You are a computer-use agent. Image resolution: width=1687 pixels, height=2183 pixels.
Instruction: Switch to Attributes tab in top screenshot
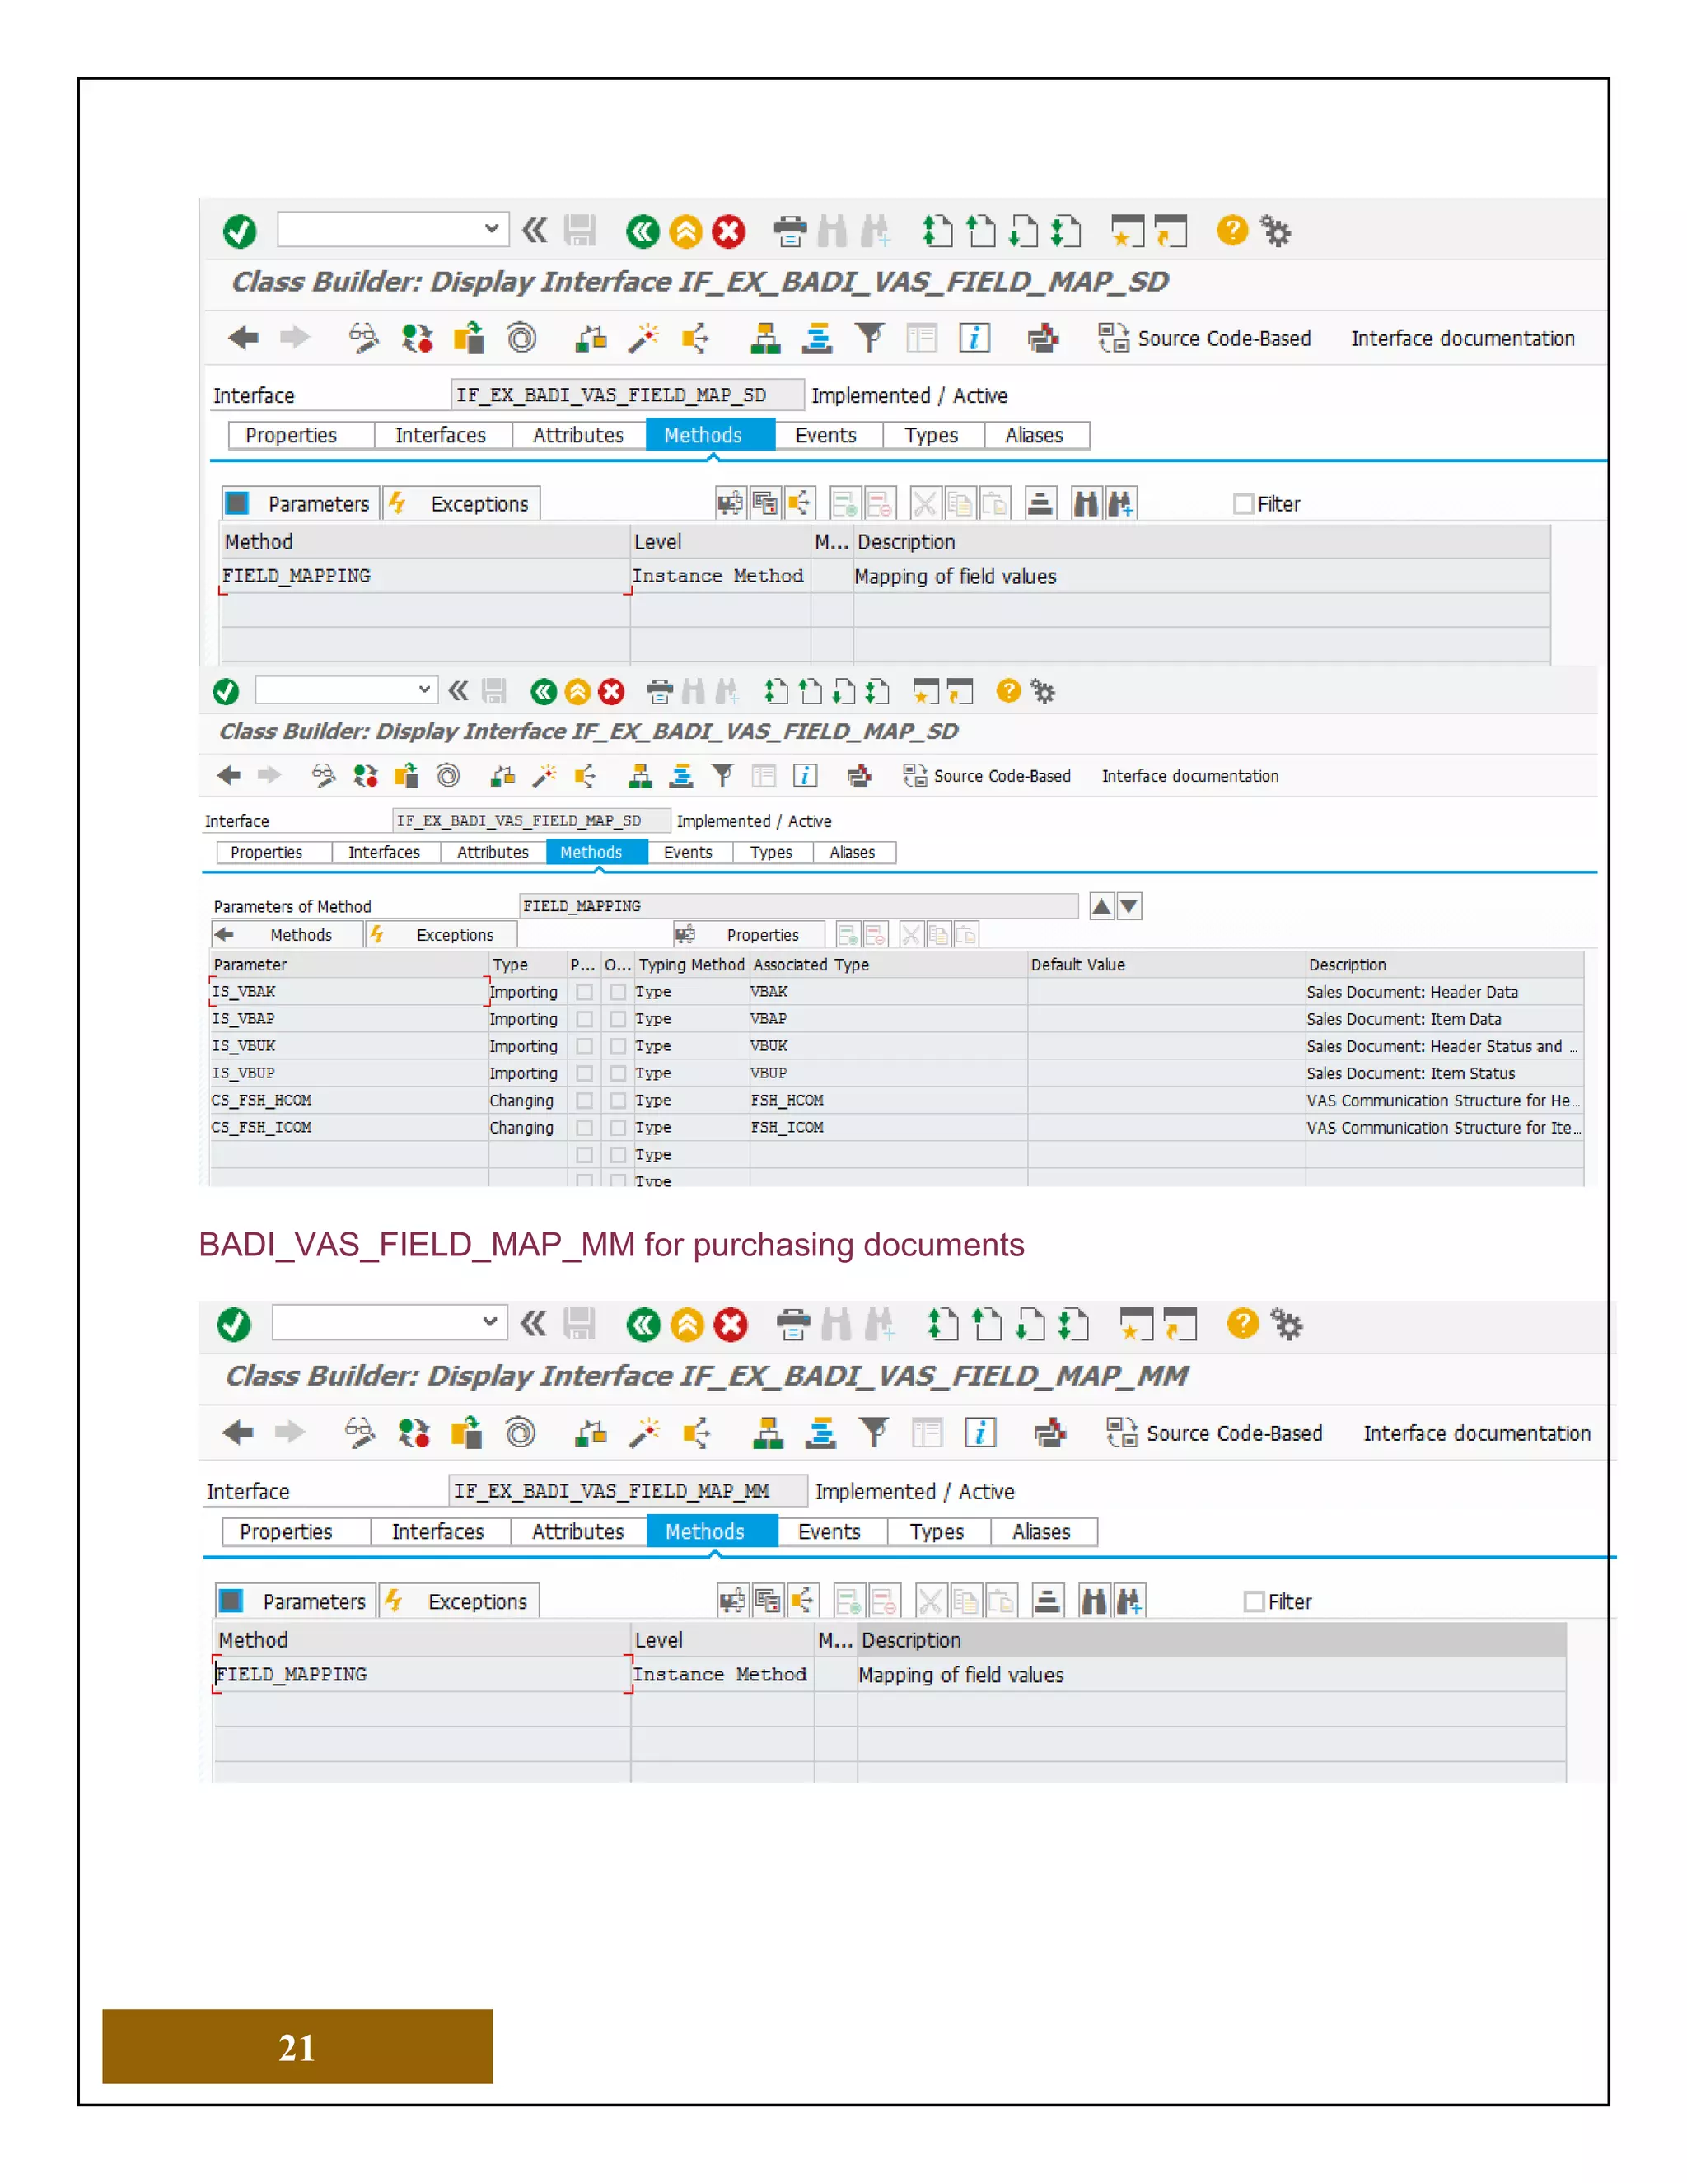tap(577, 436)
